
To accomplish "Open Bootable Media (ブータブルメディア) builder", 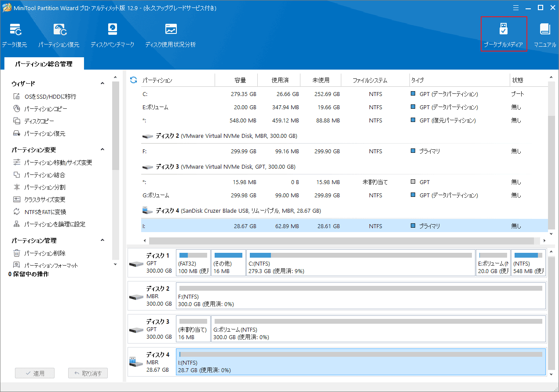I will click(x=504, y=34).
